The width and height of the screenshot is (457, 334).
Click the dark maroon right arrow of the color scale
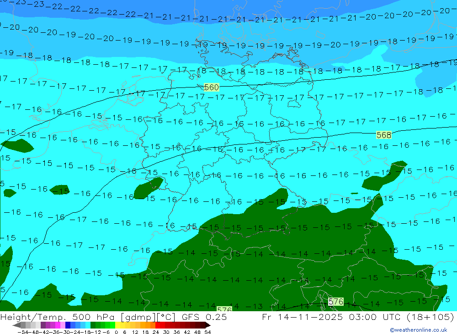[x=208, y=325]
